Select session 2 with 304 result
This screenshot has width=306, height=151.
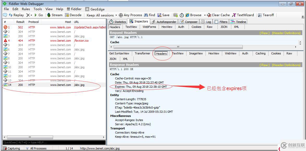click(54, 32)
